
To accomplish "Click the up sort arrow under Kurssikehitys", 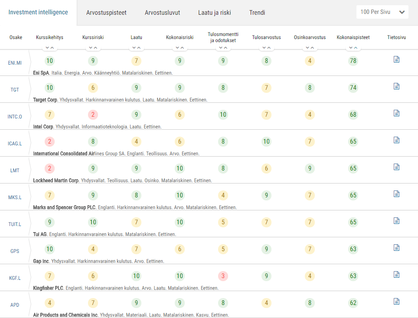I will point(52,47).
